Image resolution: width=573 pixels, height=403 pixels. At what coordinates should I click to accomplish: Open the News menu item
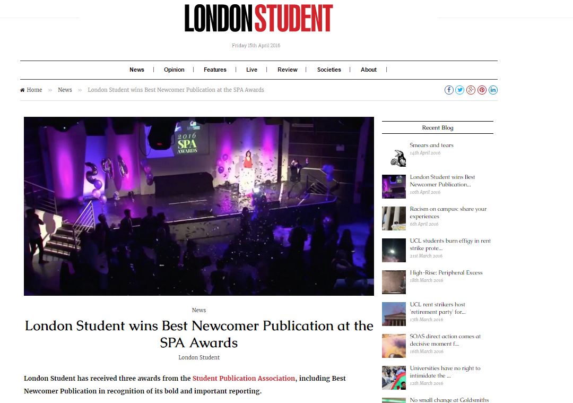137,70
